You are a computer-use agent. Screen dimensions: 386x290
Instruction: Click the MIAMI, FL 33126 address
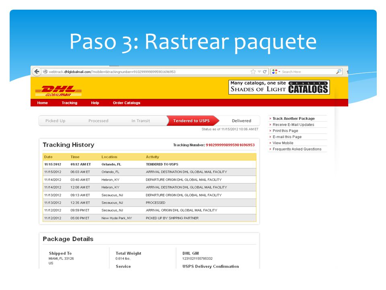click(x=61, y=259)
